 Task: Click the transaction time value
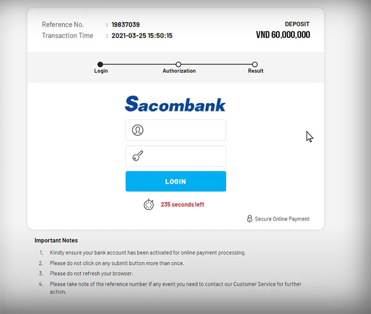point(142,36)
